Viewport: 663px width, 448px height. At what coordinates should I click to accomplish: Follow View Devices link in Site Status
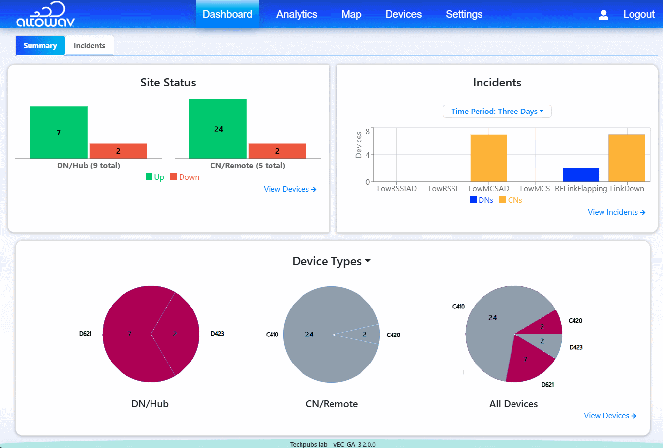290,189
